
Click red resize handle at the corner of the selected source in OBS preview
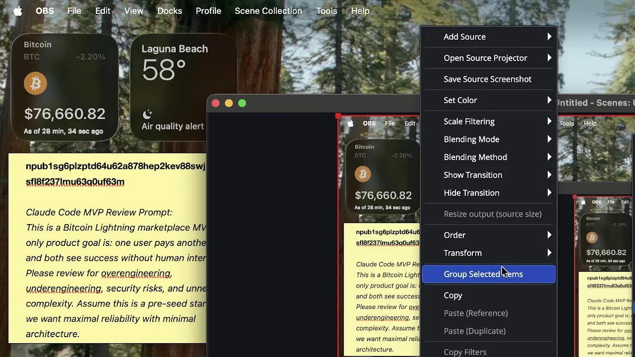pos(338,116)
